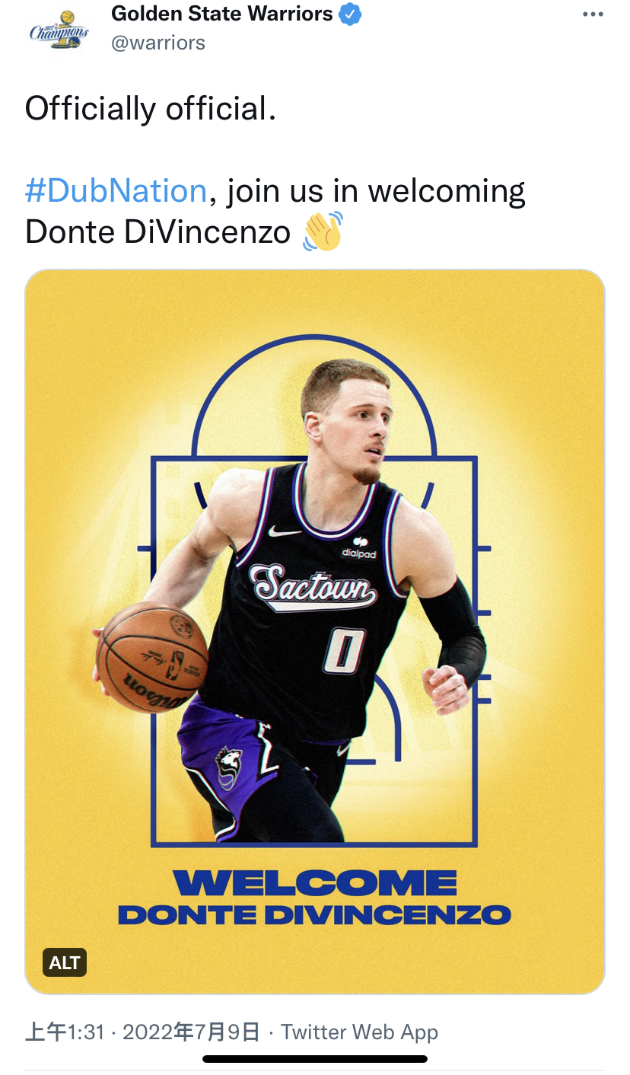This screenshot has height=1075, width=630.
Task: Click the Nike swoosh on the jersey
Action: (283, 531)
